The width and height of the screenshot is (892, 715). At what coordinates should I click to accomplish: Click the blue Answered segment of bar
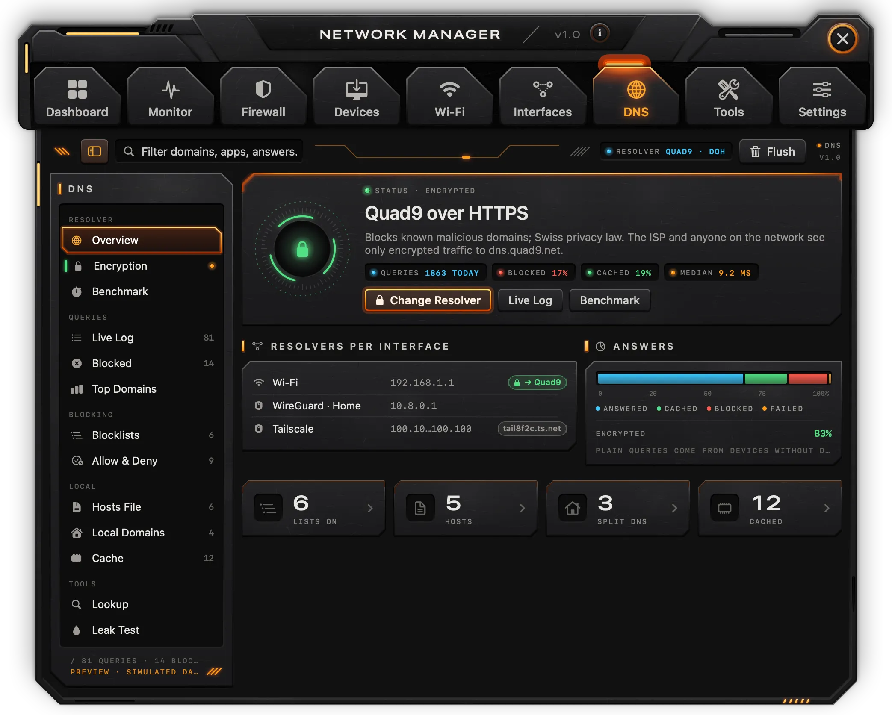coord(670,378)
